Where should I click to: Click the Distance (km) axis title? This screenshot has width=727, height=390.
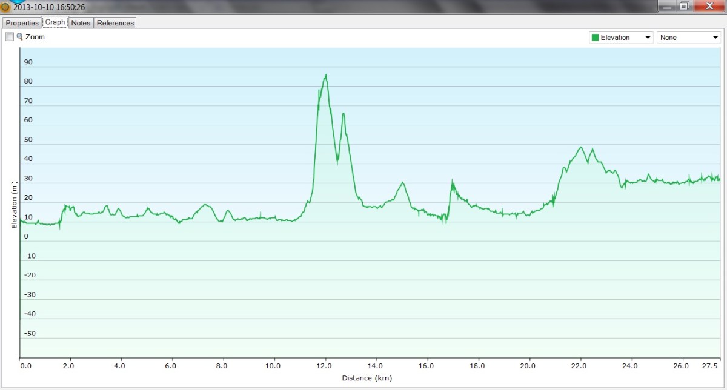tap(367, 378)
